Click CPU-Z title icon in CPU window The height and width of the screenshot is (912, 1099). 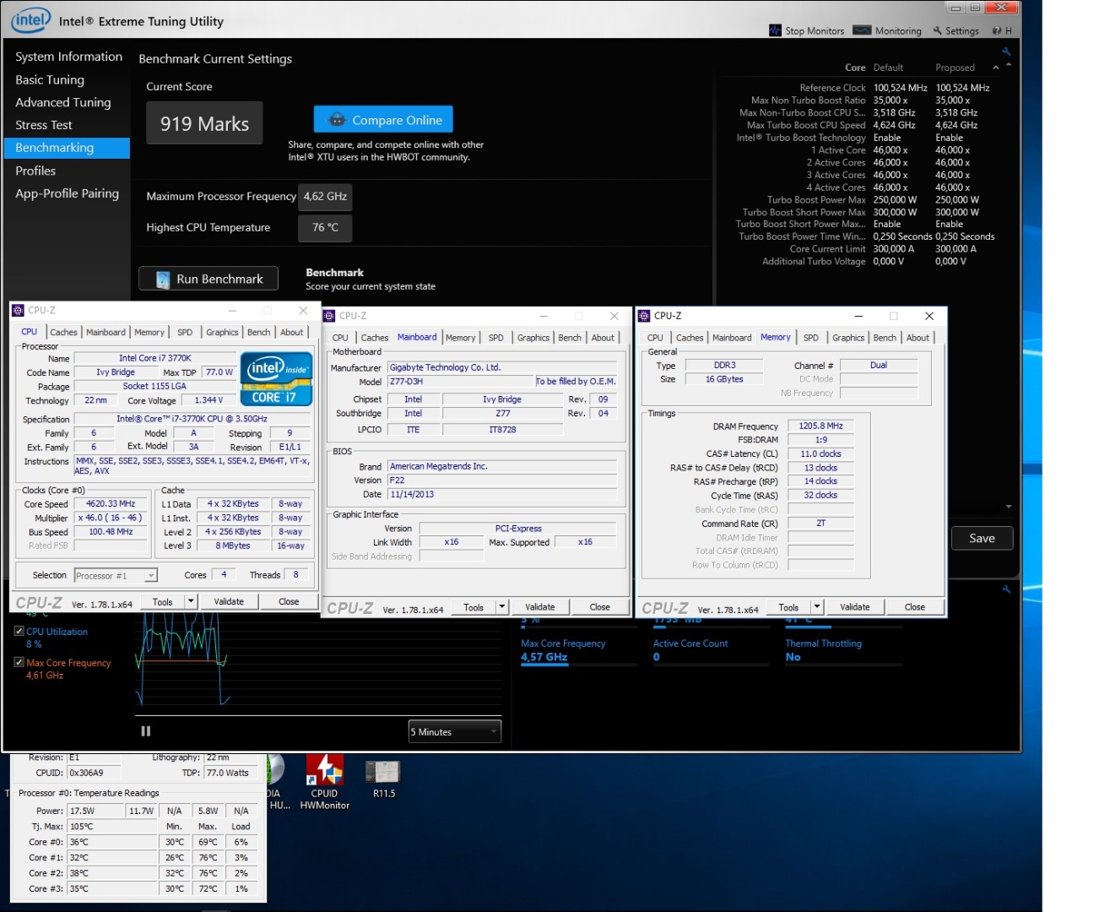click(19, 311)
